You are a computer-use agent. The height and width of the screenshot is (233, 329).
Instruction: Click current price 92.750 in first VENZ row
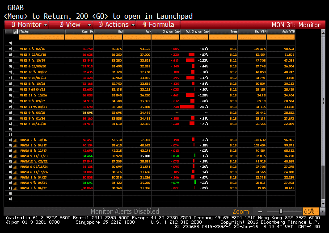point(88,49)
